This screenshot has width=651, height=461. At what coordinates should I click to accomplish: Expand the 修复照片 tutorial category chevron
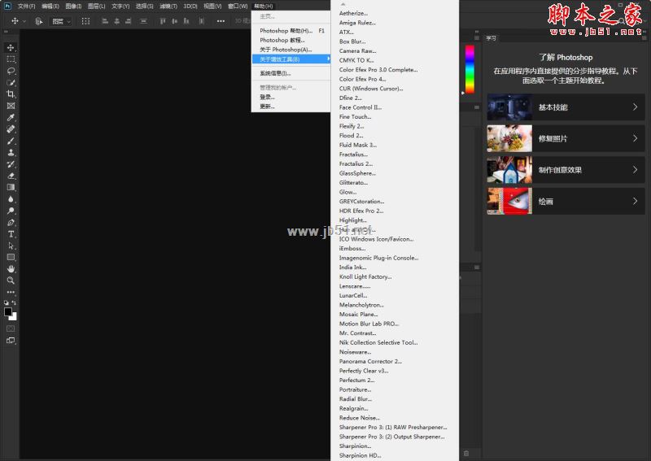click(x=636, y=138)
